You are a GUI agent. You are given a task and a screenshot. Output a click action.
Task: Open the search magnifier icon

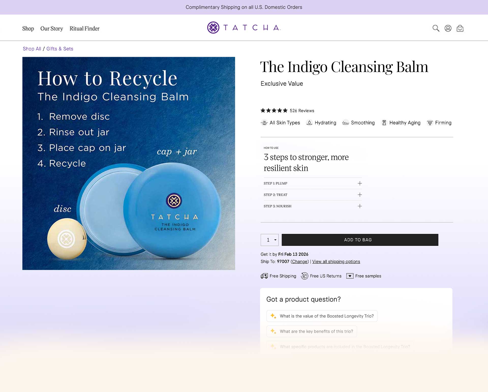(436, 28)
